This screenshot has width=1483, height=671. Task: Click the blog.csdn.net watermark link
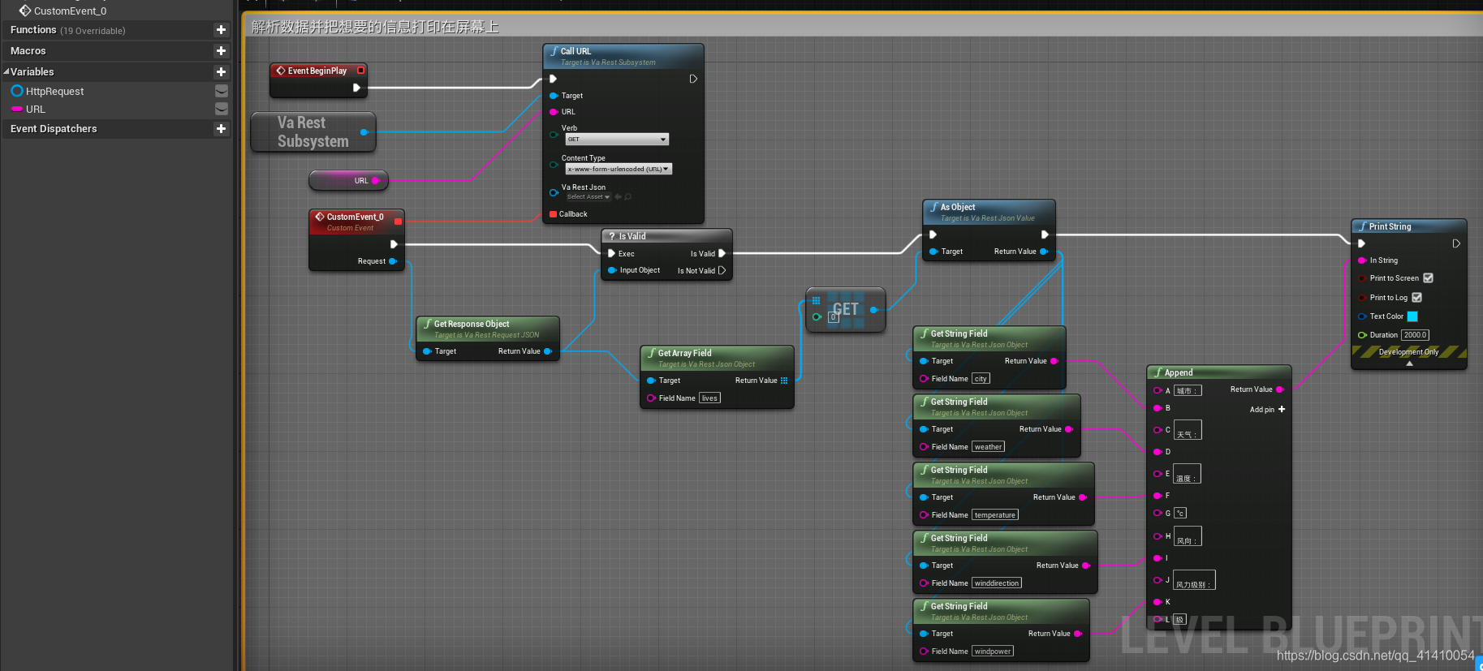1375,656
